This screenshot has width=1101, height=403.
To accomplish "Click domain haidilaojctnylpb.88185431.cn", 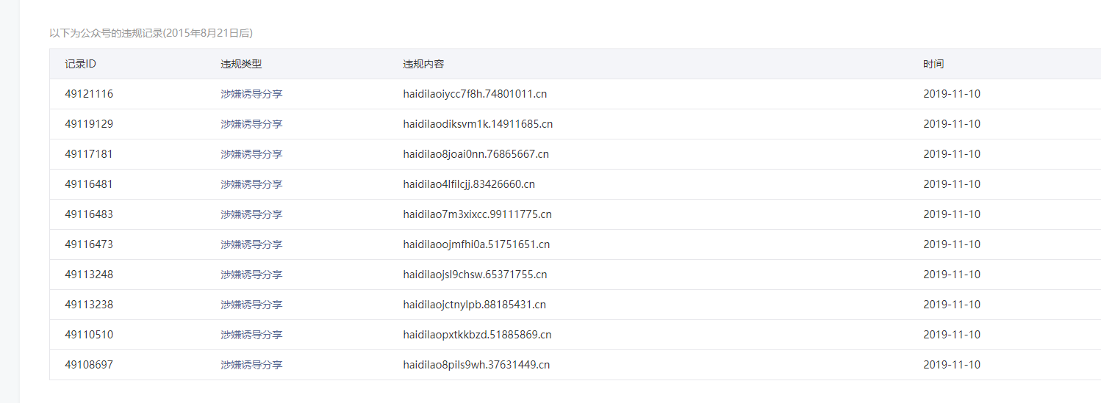I will (474, 305).
